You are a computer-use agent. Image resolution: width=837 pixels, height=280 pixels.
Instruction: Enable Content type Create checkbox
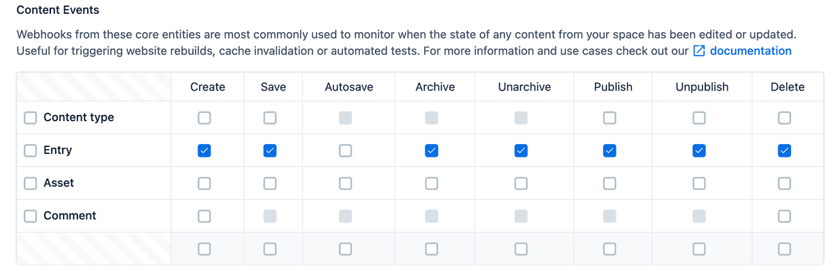tap(204, 118)
